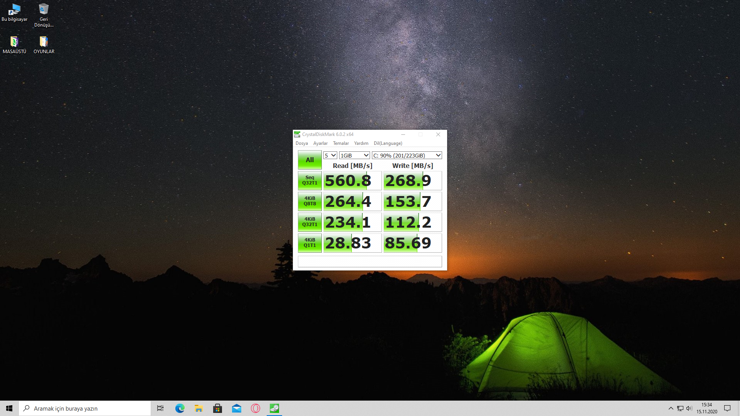Expand the test count dropdown showing 5

(330, 155)
